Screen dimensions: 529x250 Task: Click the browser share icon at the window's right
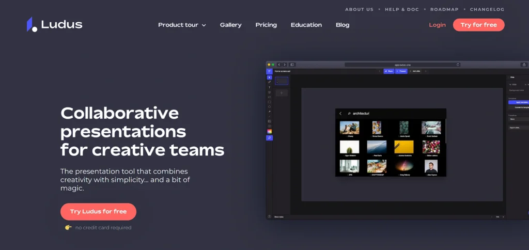tap(524, 65)
